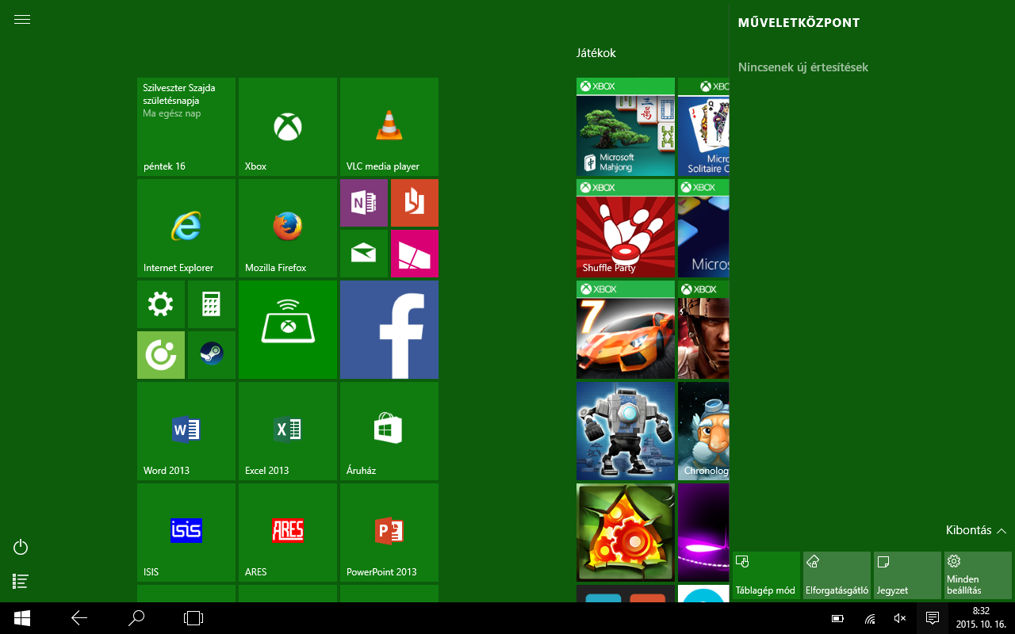Launch Excel 2013 tile
1015x634 pixels.
[x=288, y=431]
